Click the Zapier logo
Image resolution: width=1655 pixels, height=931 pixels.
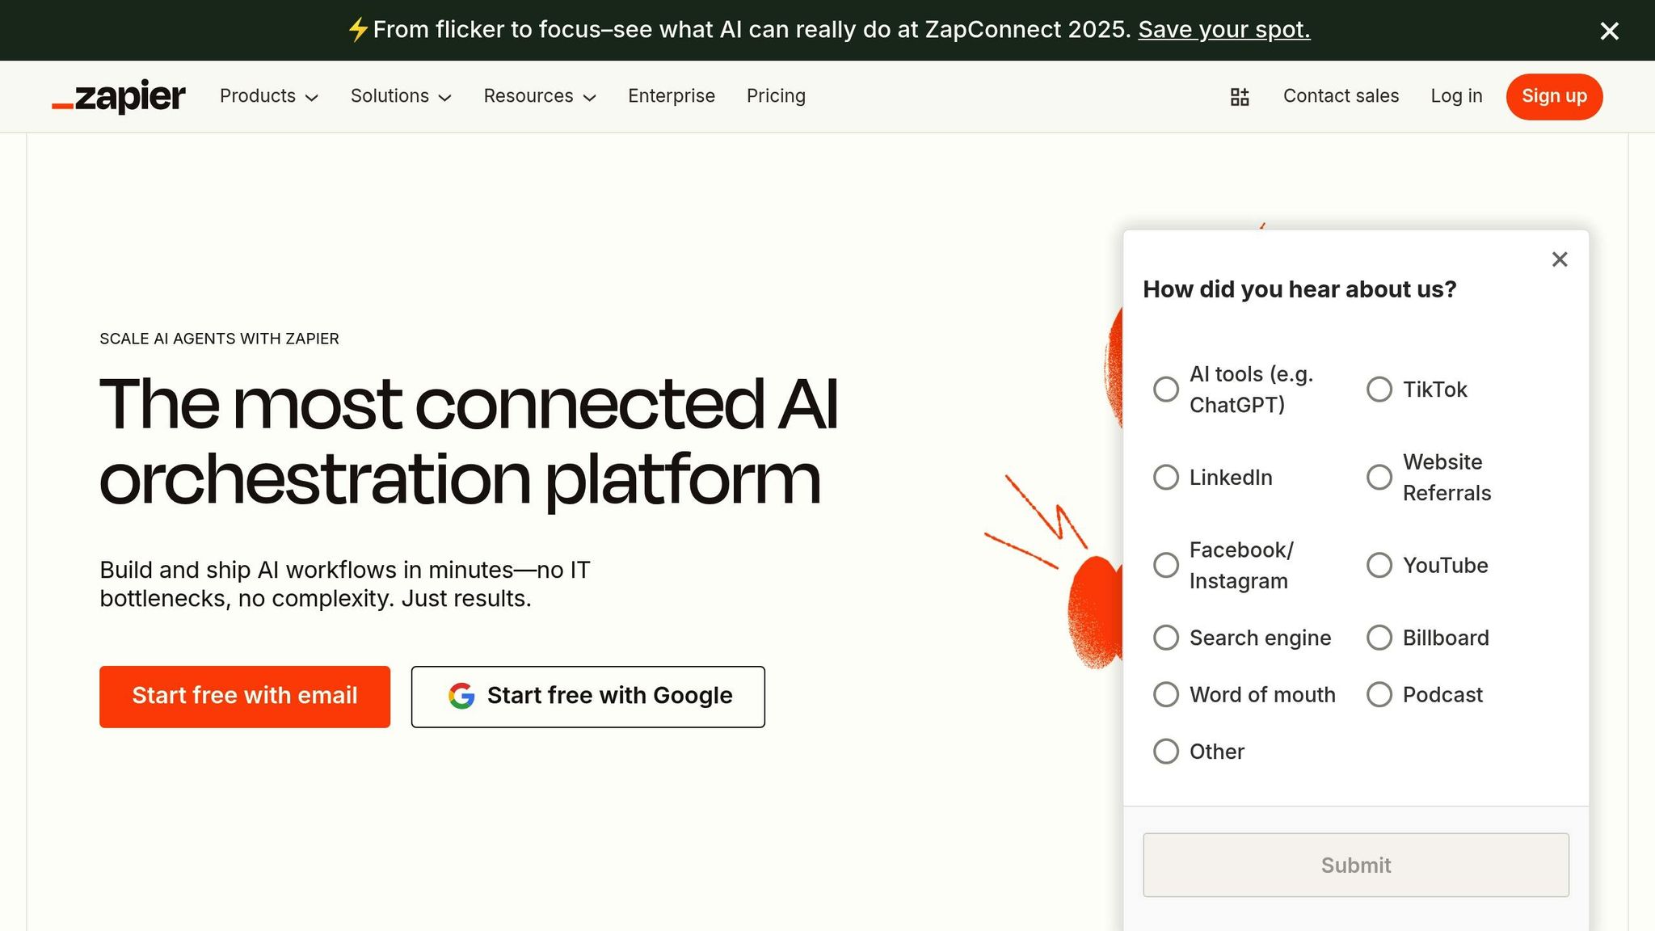pyautogui.click(x=118, y=96)
